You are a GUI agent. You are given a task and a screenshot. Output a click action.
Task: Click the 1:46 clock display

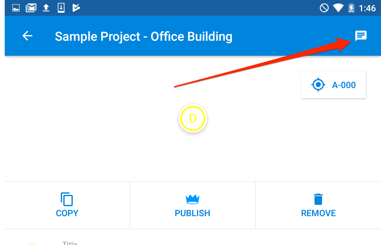point(367,8)
